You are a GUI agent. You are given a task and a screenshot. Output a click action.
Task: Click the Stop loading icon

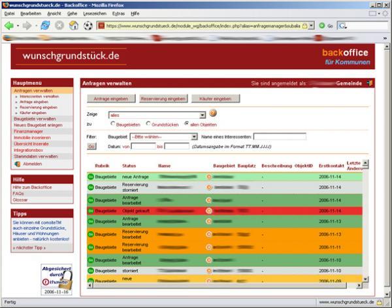tap(59, 25)
